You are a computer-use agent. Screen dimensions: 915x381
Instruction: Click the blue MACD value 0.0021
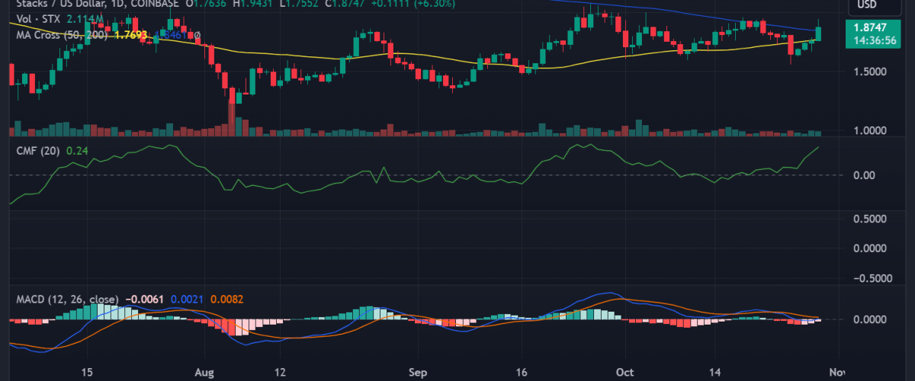click(188, 299)
